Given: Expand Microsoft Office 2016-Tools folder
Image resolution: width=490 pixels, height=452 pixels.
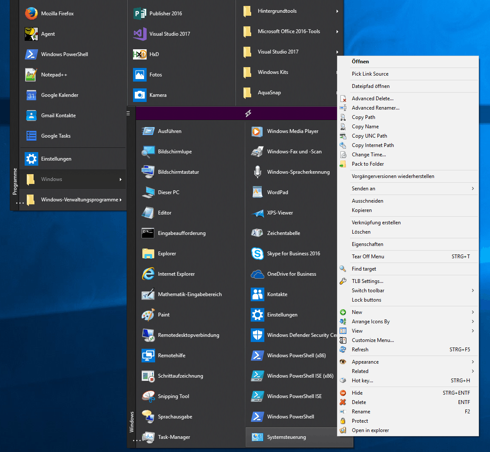Looking at the screenshot, I should click(290, 31).
